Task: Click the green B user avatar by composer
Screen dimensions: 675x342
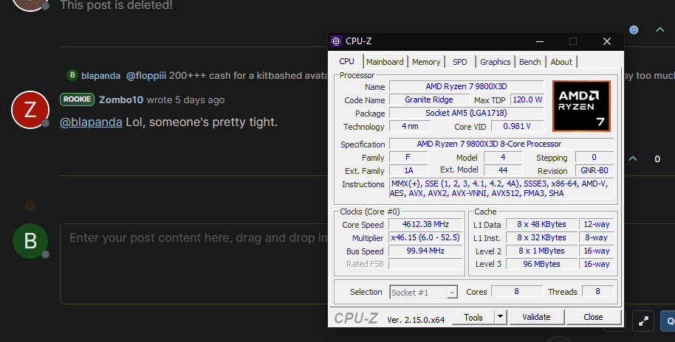Action: (30, 241)
